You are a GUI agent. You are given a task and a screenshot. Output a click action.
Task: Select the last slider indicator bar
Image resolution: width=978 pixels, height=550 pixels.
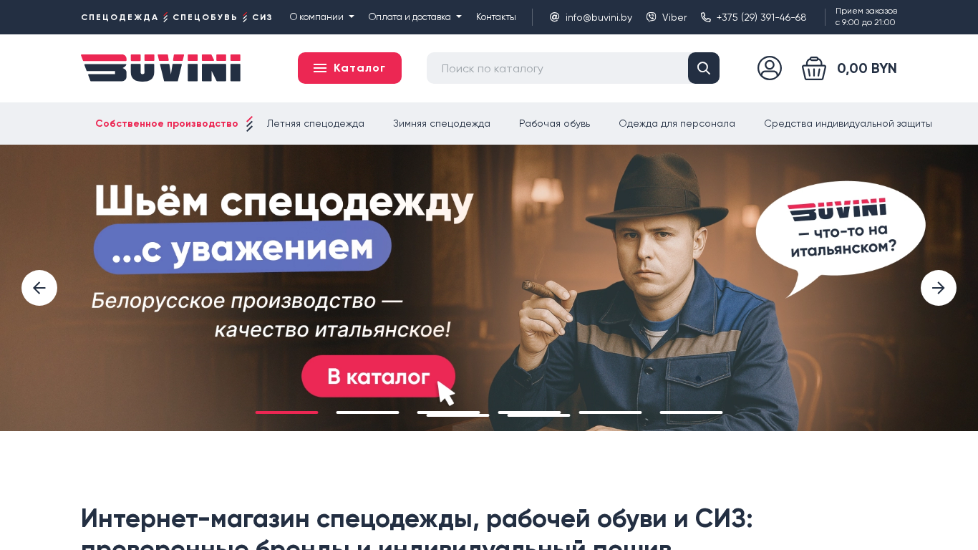coord(691,412)
